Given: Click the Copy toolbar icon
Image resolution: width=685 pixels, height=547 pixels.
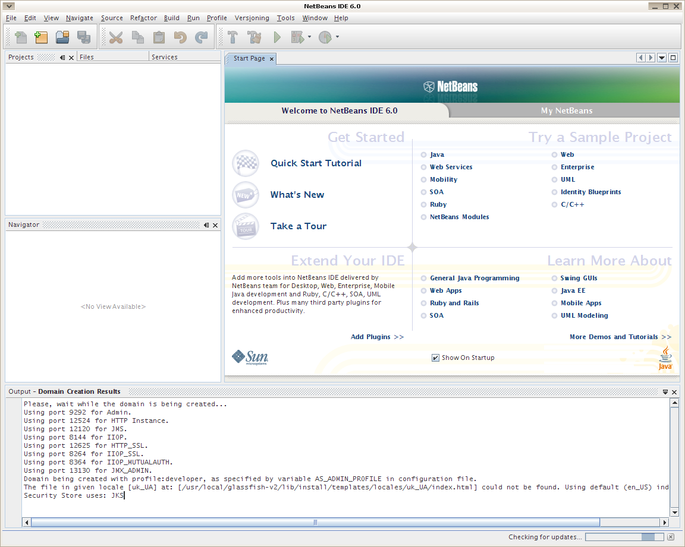Looking at the screenshot, I should [137, 37].
